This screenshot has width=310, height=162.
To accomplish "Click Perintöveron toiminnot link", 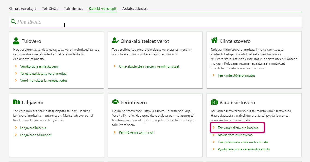I will coord(136,132).
